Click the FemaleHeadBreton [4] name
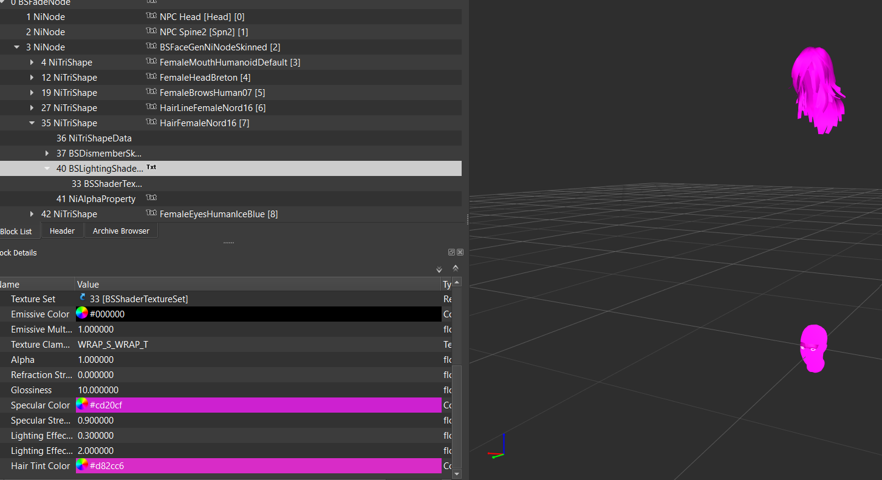The image size is (882, 480). pos(205,77)
